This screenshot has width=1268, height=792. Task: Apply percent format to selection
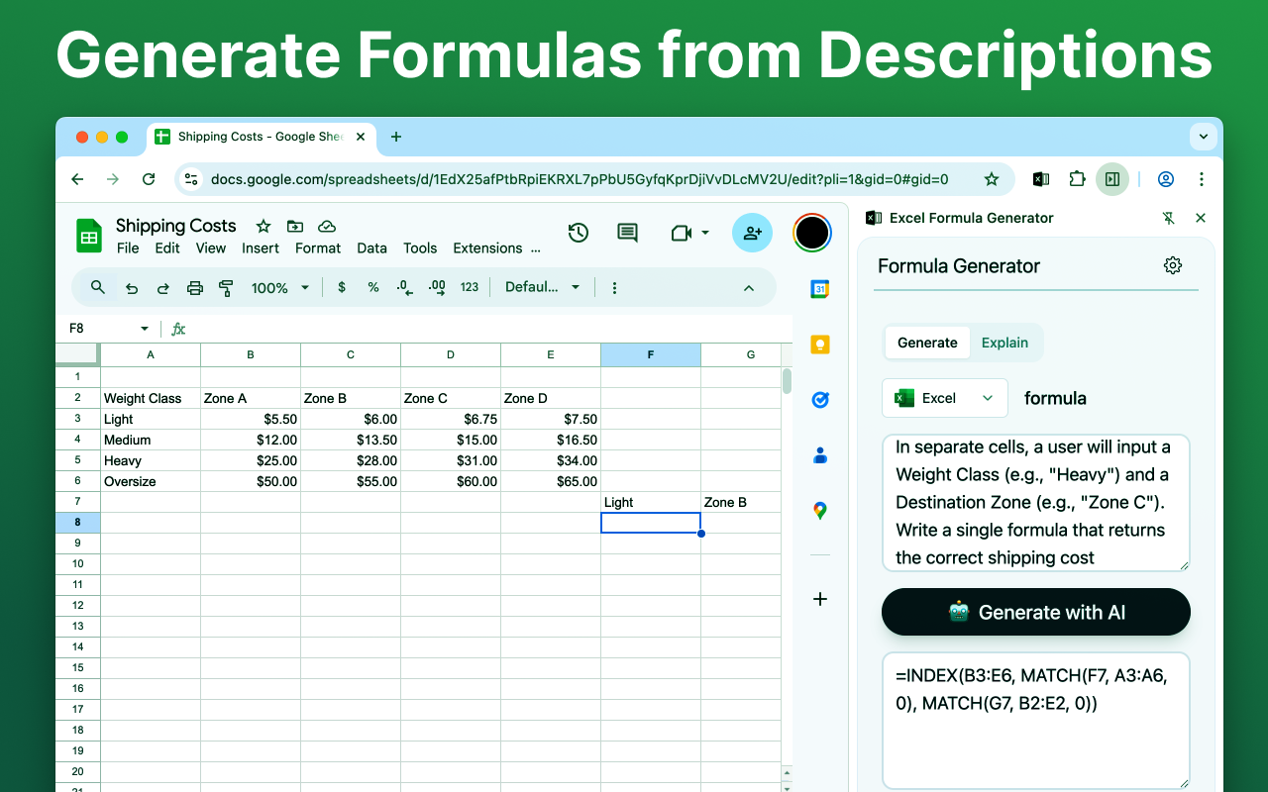click(x=373, y=287)
